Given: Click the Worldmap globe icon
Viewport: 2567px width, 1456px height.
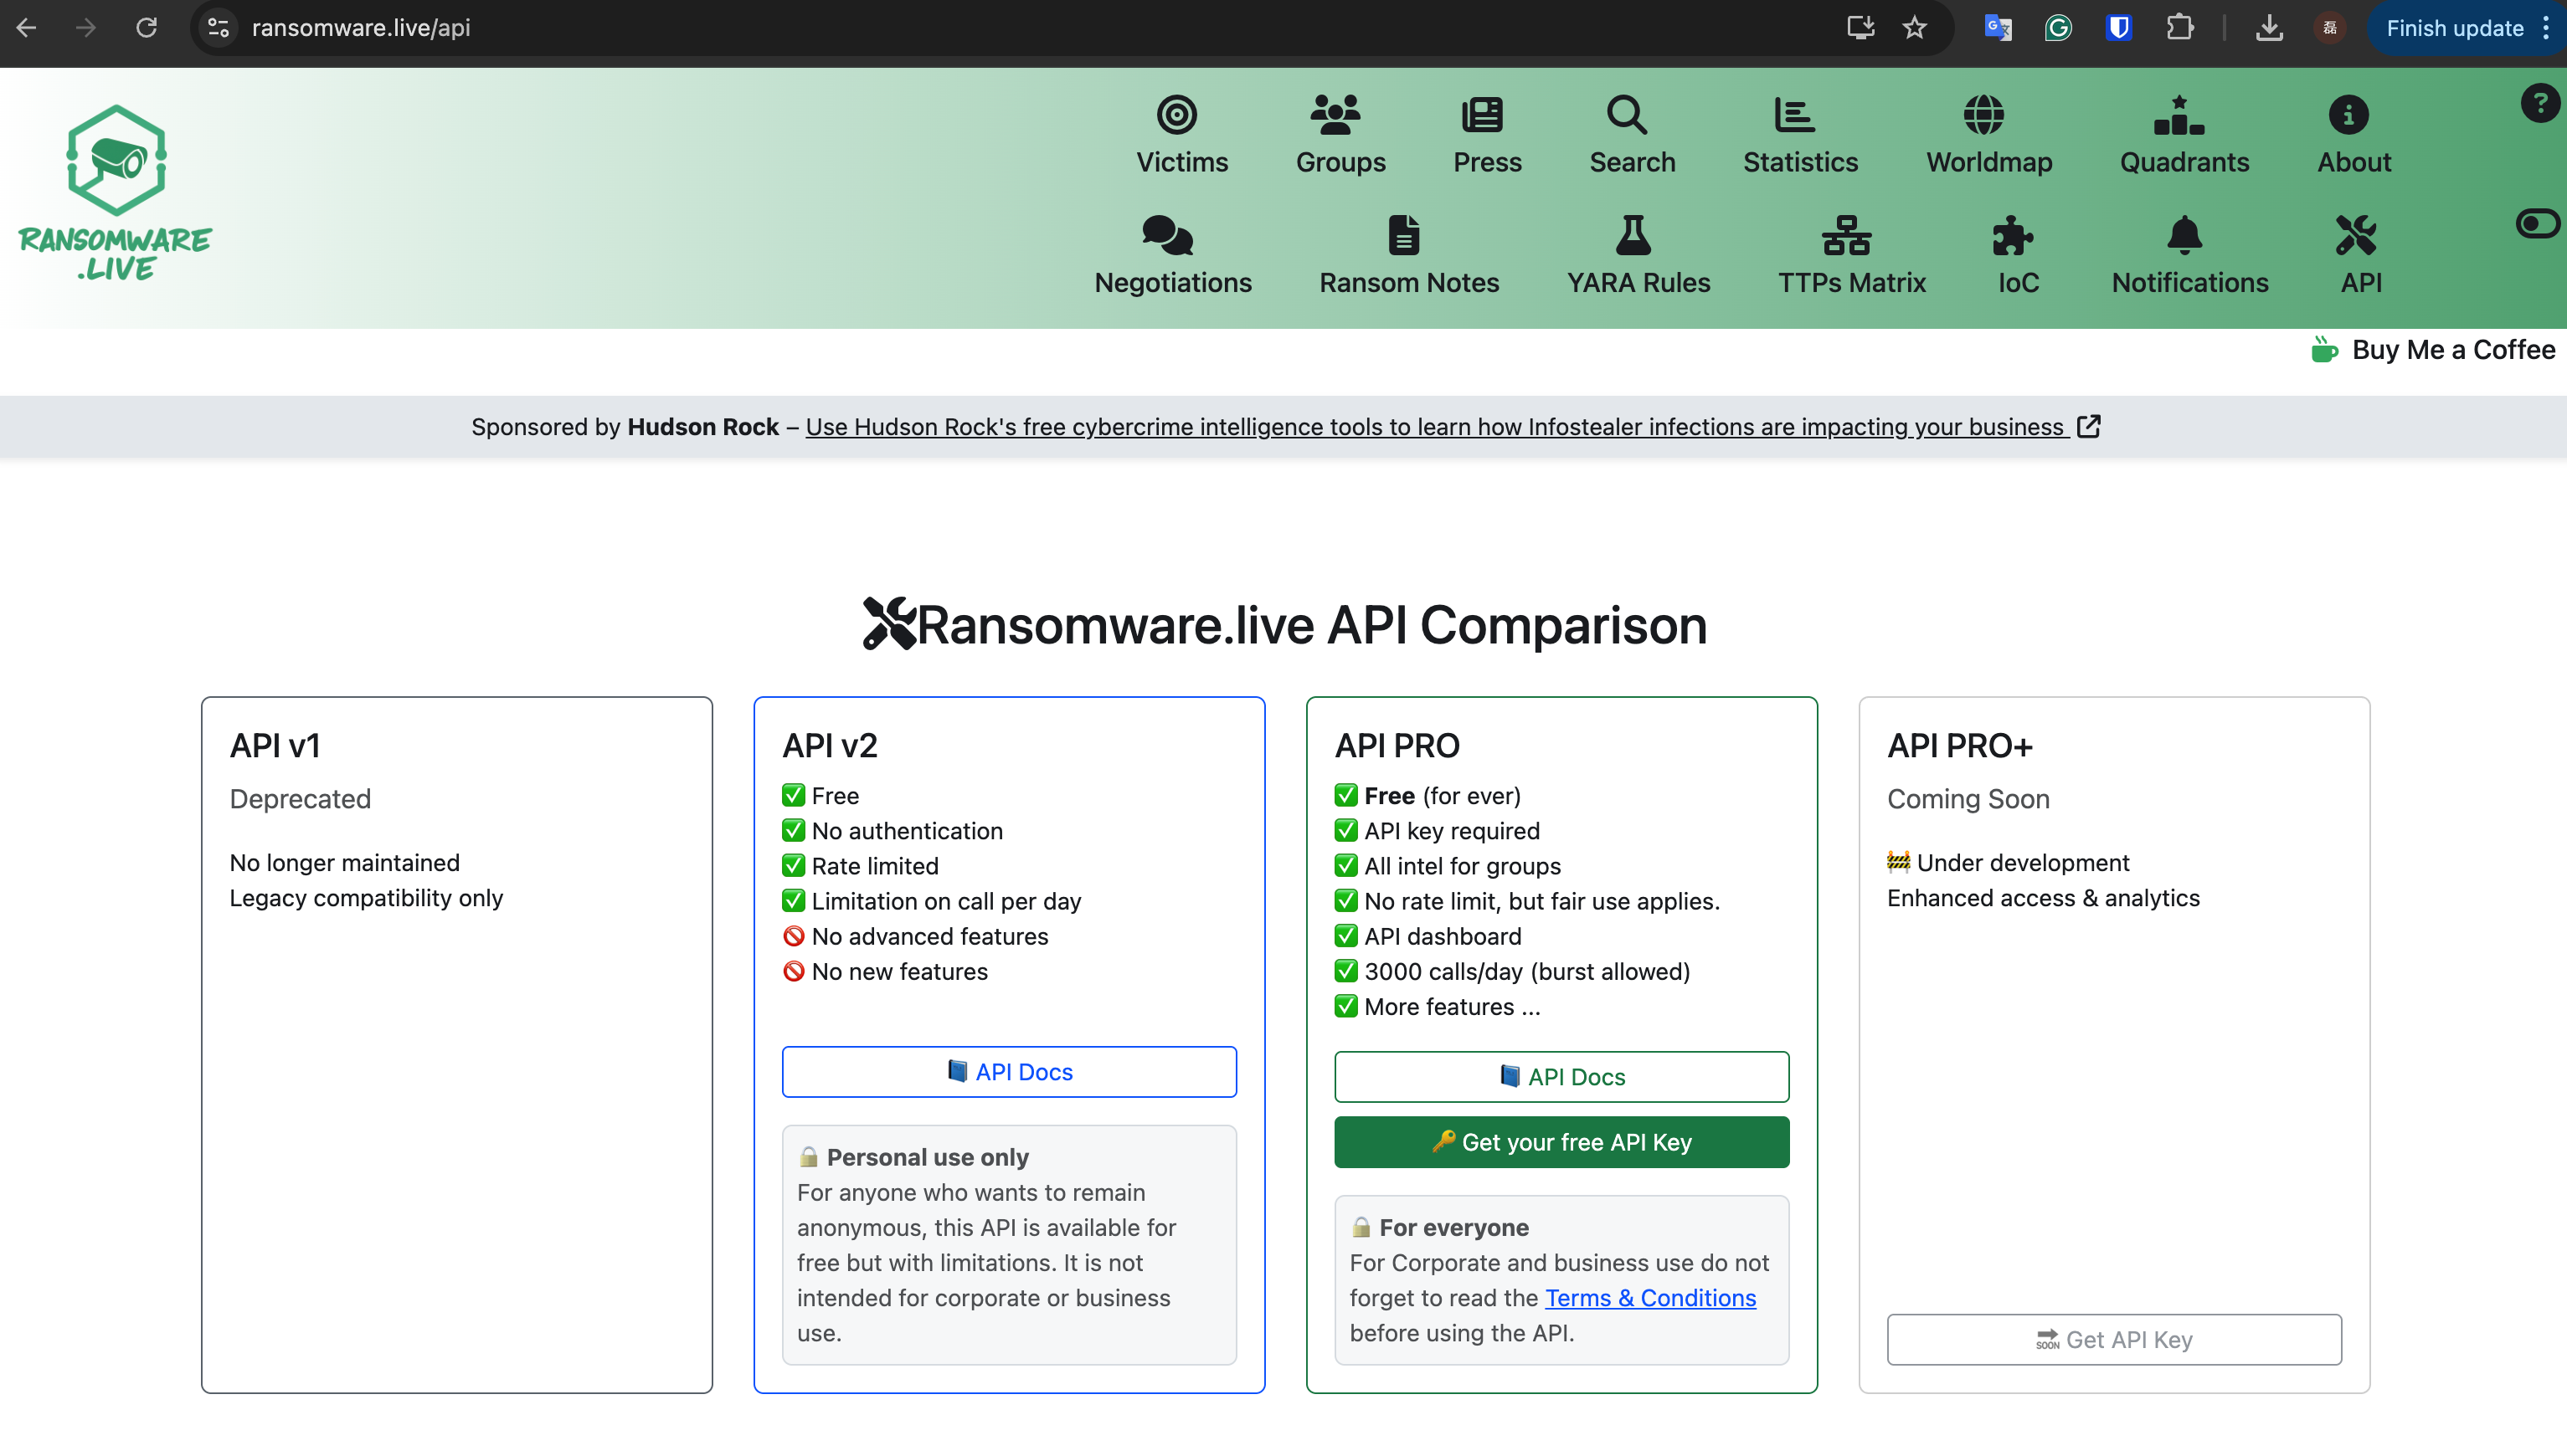Looking at the screenshot, I should tap(1983, 115).
